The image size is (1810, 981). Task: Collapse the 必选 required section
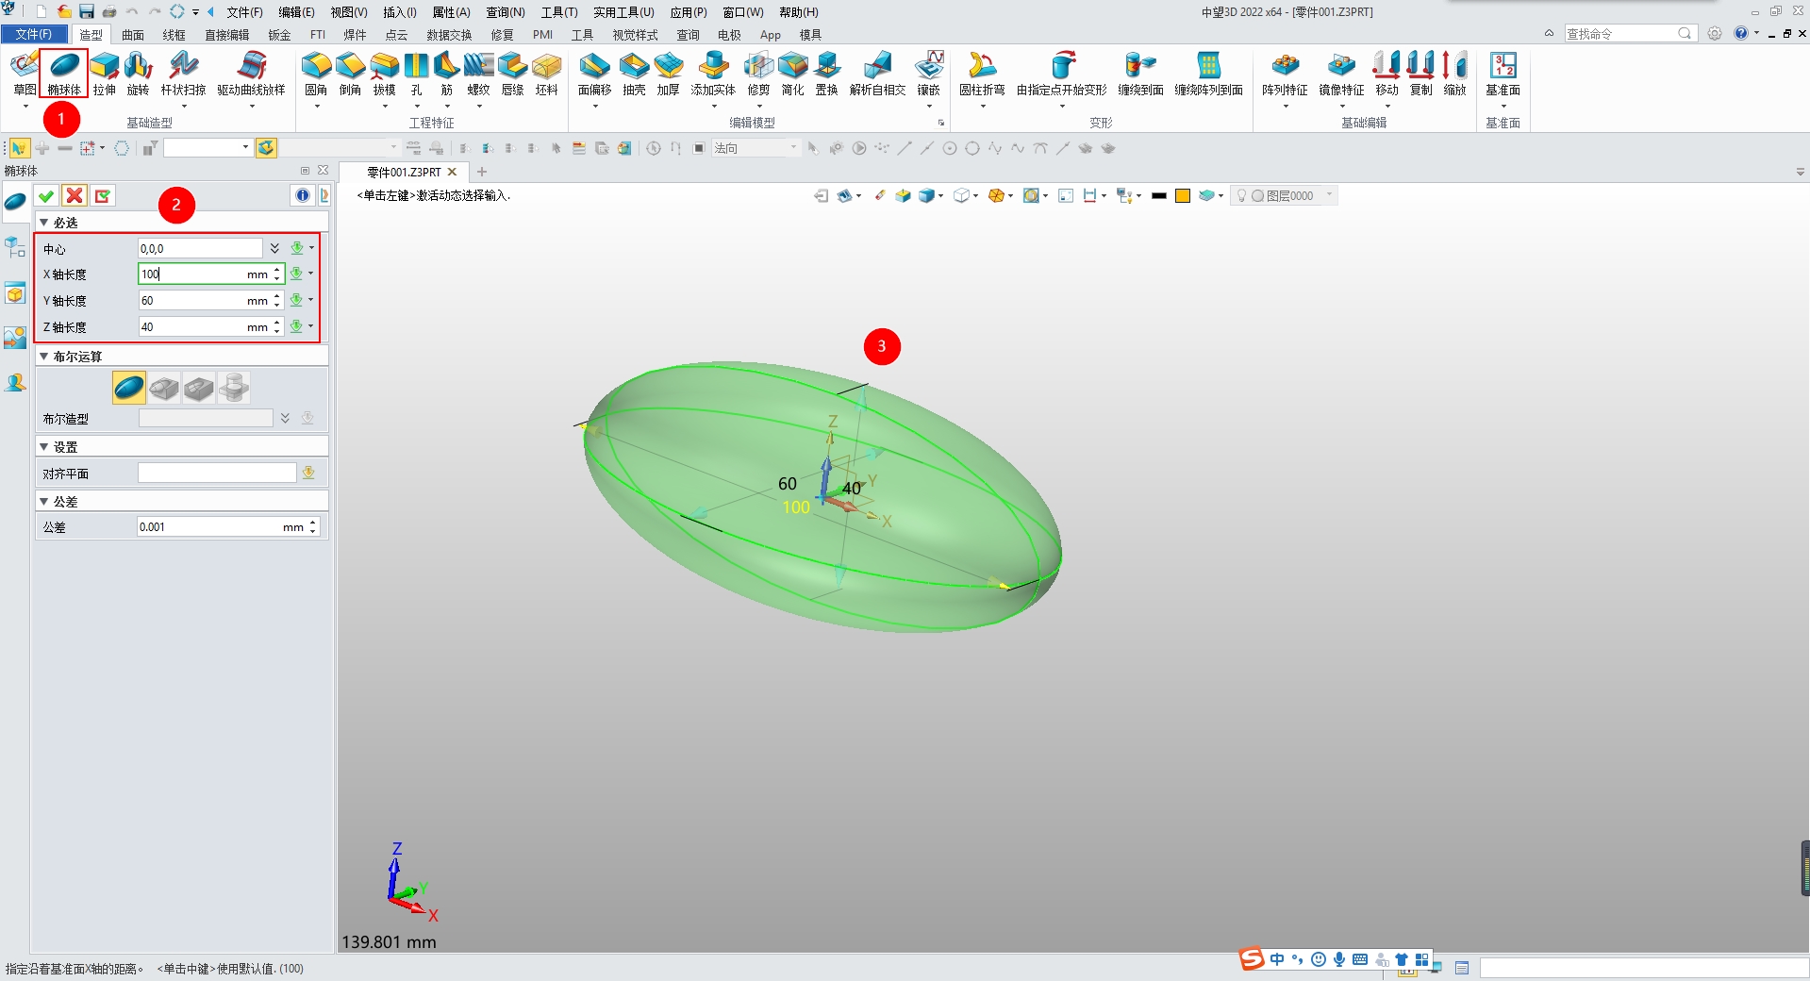pos(43,223)
